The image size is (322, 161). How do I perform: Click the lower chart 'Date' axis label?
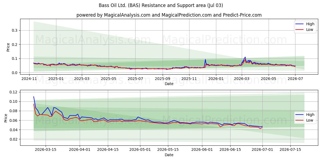click(169, 155)
